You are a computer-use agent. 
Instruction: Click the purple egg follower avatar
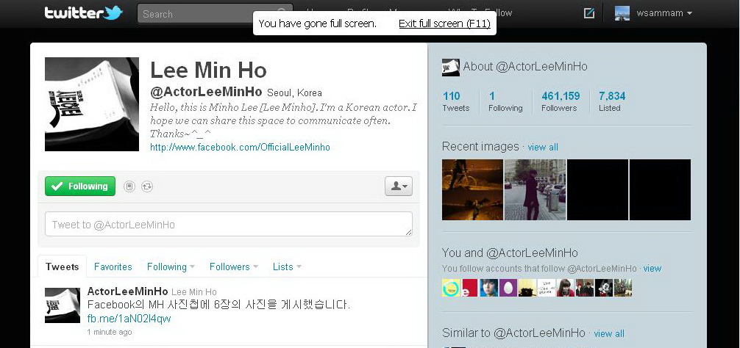click(x=508, y=288)
